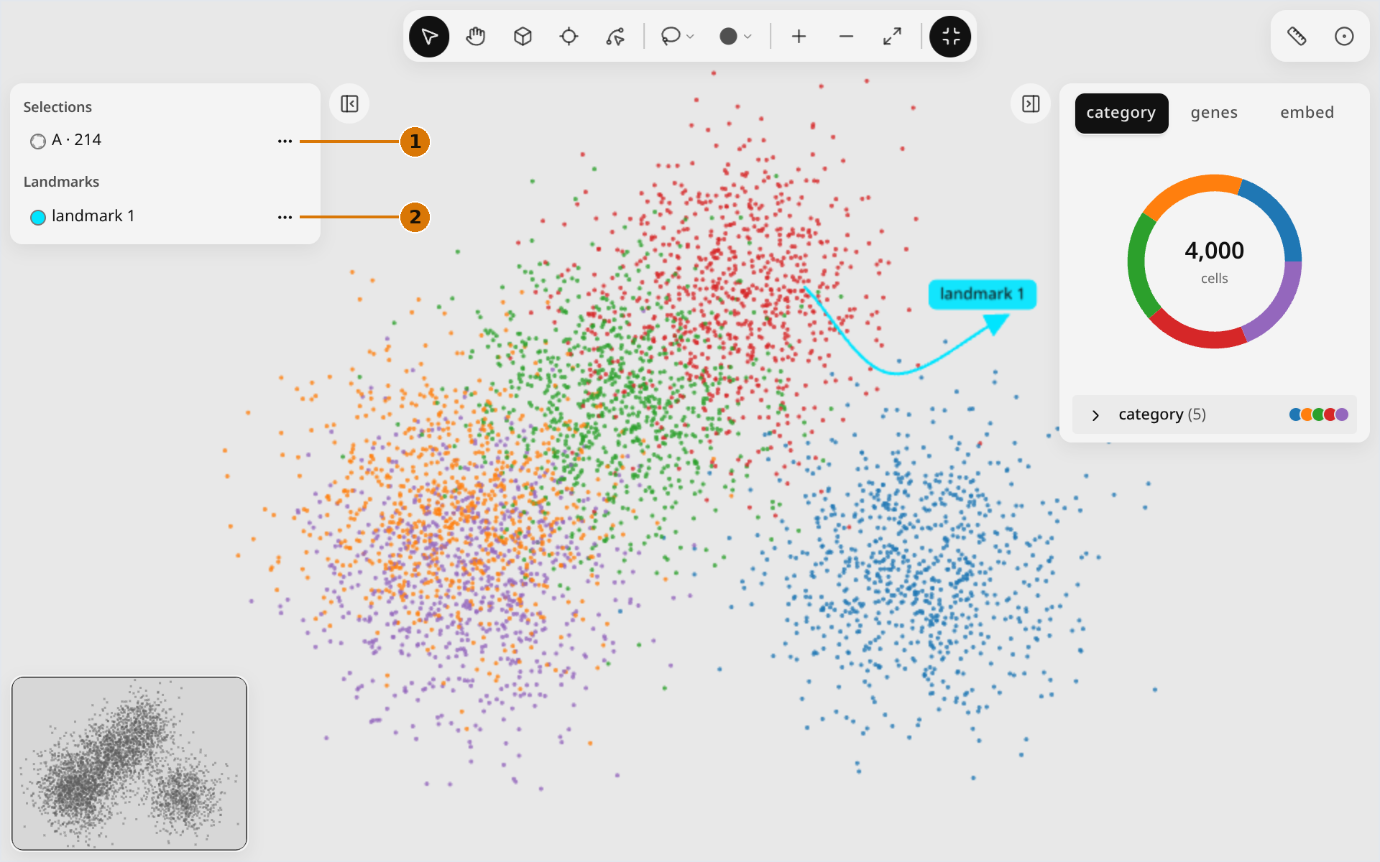Expand view with diagonal arrows icon
This screenshot has height=862, width=1380.
point(892,37)
